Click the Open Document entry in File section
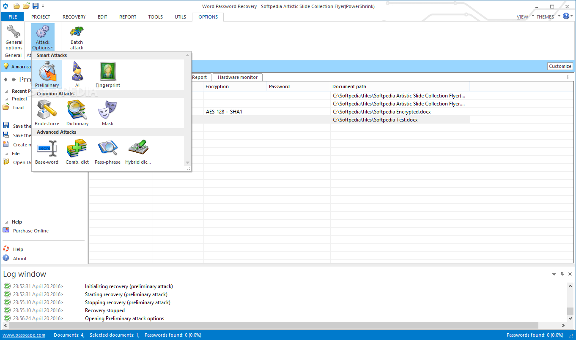 click(22, 162)
